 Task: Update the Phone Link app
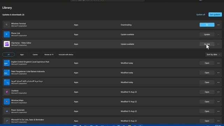point(207,34)
